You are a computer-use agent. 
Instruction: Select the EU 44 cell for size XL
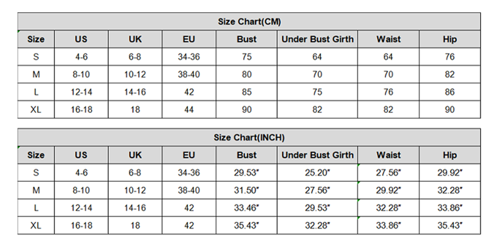click(189, 110)
